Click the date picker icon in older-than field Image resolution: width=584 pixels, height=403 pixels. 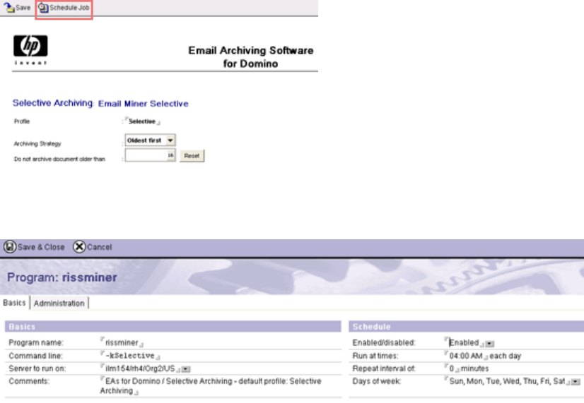pyautogui.click(x=170, y=155)
